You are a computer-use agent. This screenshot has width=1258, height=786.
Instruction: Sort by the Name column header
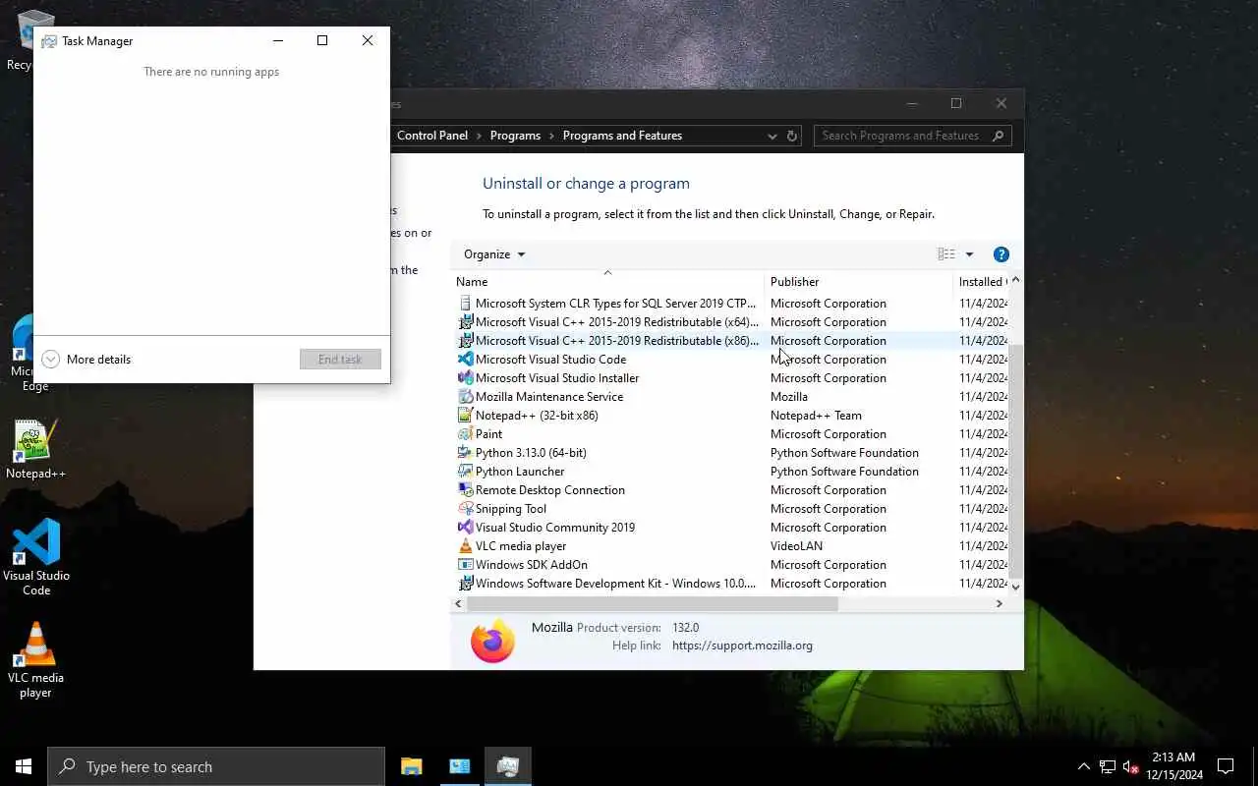(607, 282)
